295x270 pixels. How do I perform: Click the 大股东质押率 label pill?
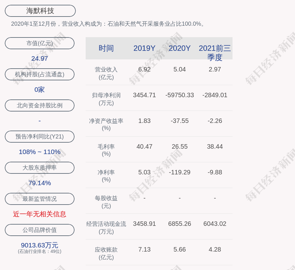(x=40, y=167)
